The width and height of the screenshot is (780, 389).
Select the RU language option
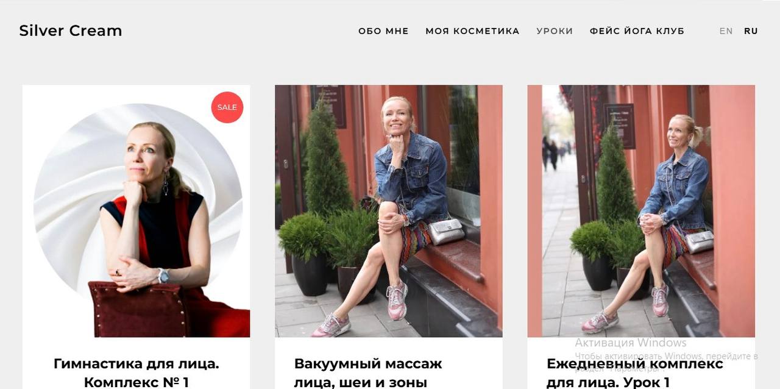[751, 31]
